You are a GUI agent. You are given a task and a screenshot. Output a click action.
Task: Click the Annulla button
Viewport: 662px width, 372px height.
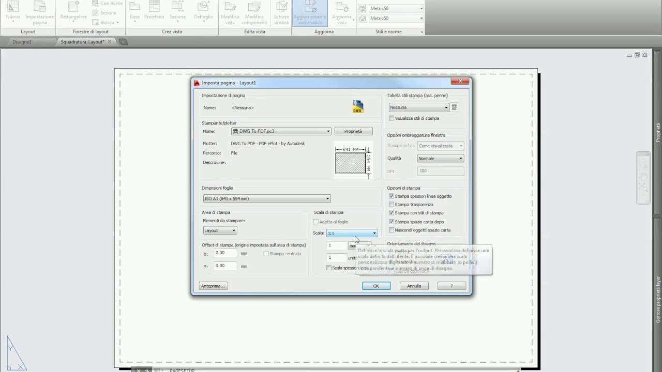pyautogui.click(x=414, y=286)
